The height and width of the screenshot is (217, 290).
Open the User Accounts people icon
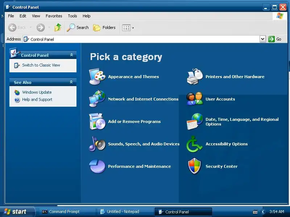click(195, 99)
